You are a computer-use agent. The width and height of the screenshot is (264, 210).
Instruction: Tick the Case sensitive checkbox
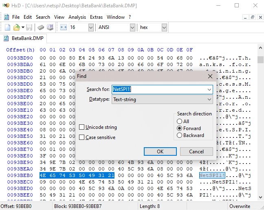[82, 137]
